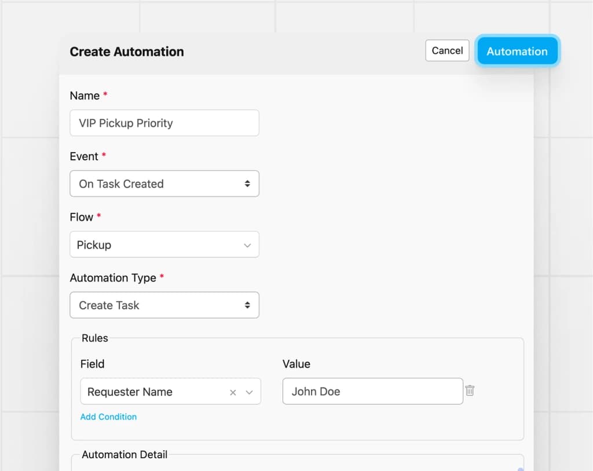
Task: Click the Name input with VIP Pickup Priority
Action: click(164, 123)
